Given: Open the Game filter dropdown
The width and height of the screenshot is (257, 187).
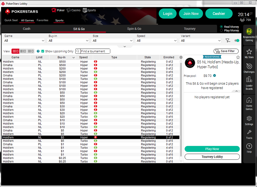Looking at the screenshot, I should pyautogui.click(x=24, y=41).
